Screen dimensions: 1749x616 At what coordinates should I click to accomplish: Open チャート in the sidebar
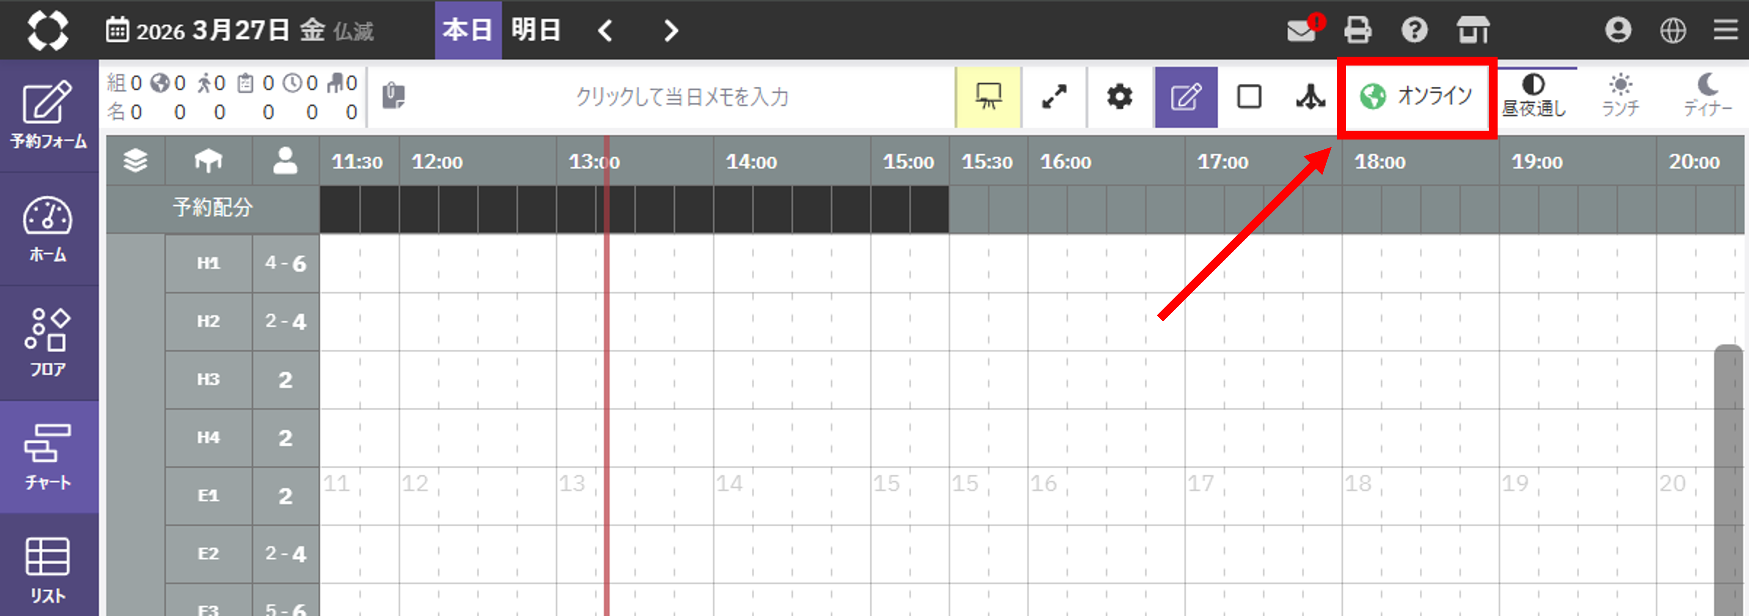(49, 457)
